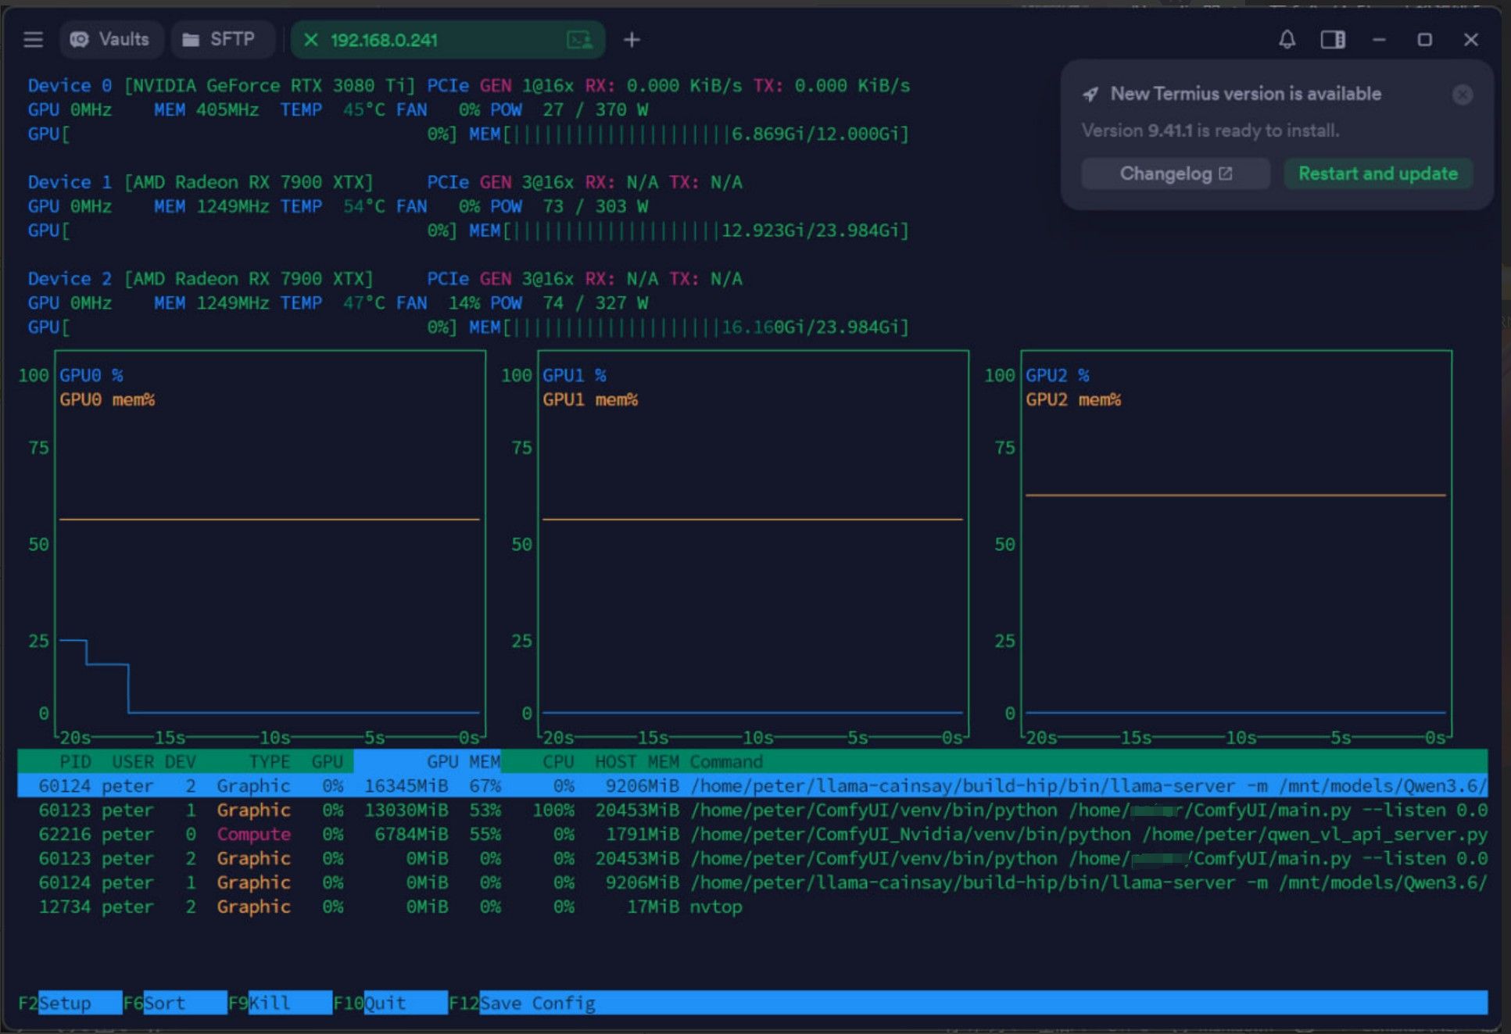This screenshot has width=1511, height=1034.
Task: Click Restart and update
Action: pos(1377,174)
